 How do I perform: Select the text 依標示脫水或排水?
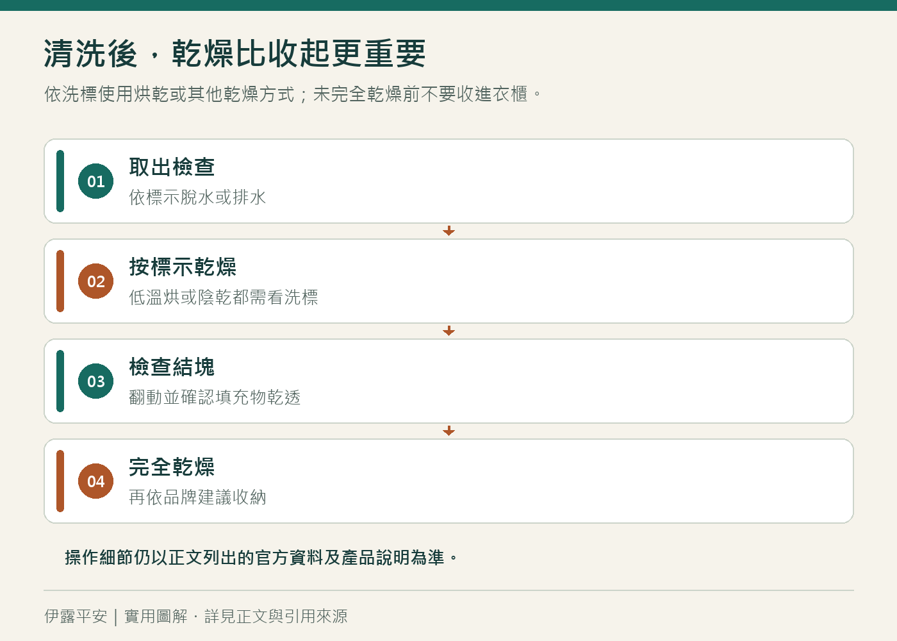click(x=197, y=197)
